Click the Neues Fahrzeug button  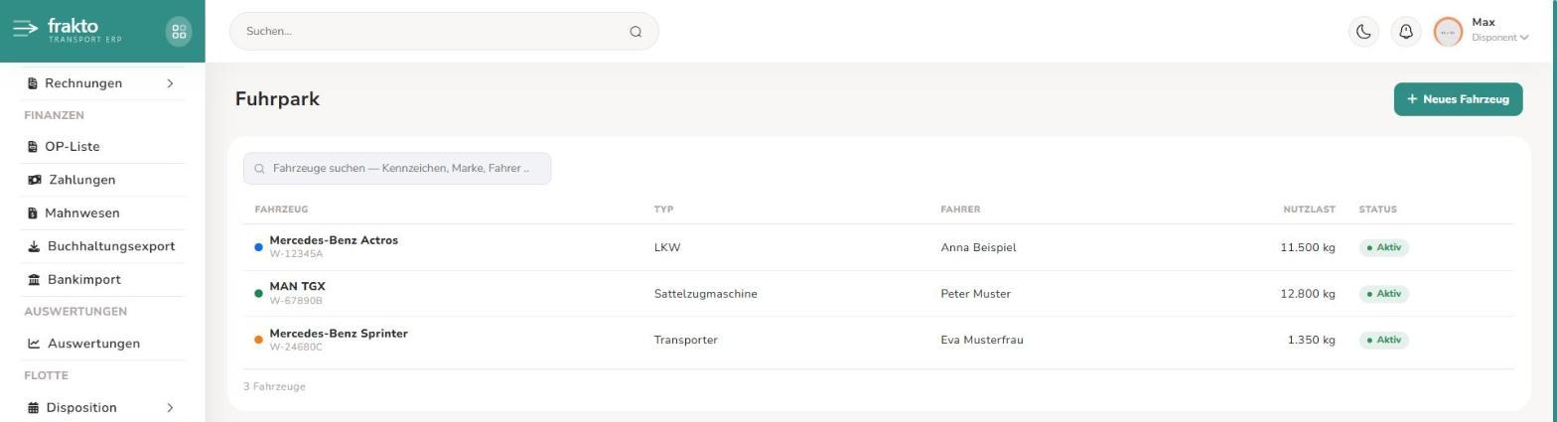(x=1458, y=99)
